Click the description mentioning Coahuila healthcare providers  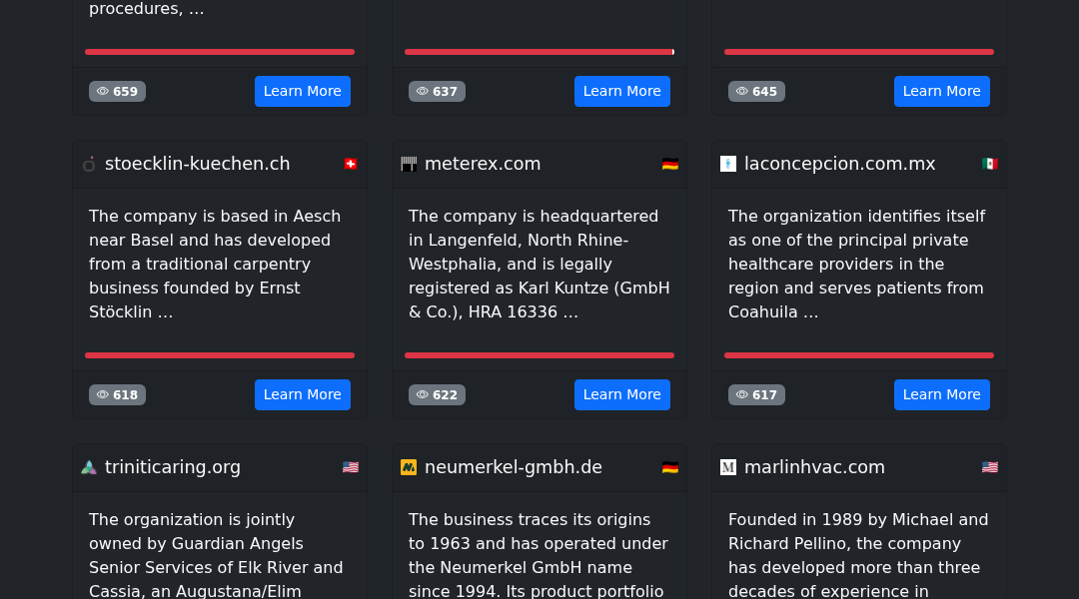(857, 265)
